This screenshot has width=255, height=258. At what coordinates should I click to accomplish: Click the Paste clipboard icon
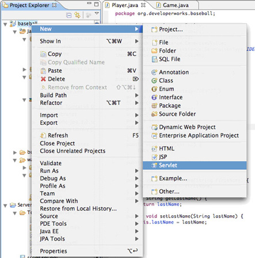43,71
